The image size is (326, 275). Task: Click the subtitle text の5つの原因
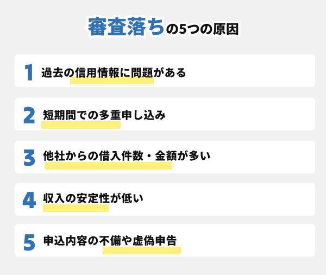pos(202,29)
